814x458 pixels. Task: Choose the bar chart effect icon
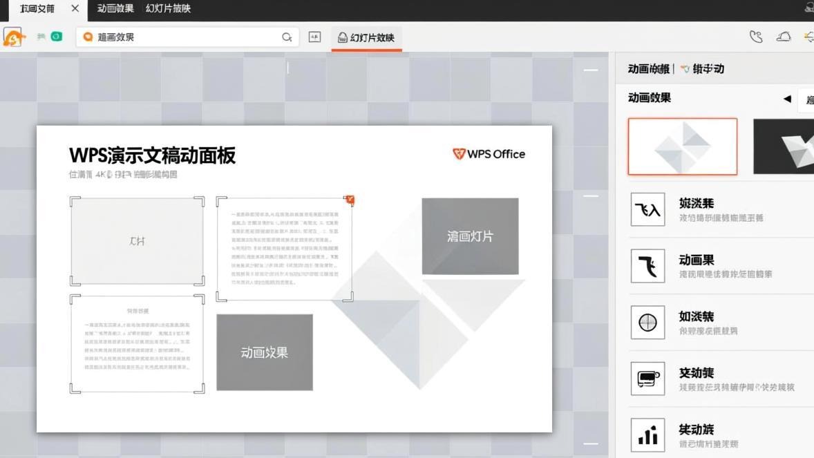pos(647,435)
